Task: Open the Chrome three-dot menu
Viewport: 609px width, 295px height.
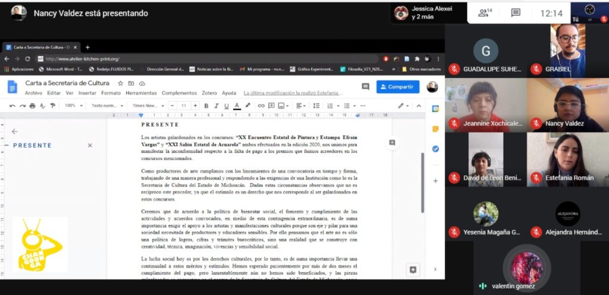Action: coord(438,59)
